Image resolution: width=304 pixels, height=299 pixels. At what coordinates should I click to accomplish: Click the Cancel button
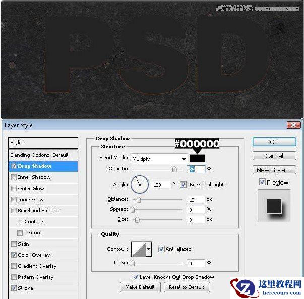pos(274,156)
